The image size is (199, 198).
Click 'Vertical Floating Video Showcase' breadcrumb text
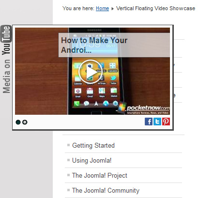point(155,8)
